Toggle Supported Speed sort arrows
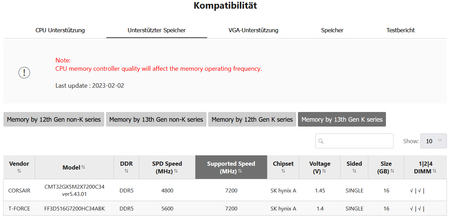Image resolution: width=449 pixels, height=216 pixels. 240,171
